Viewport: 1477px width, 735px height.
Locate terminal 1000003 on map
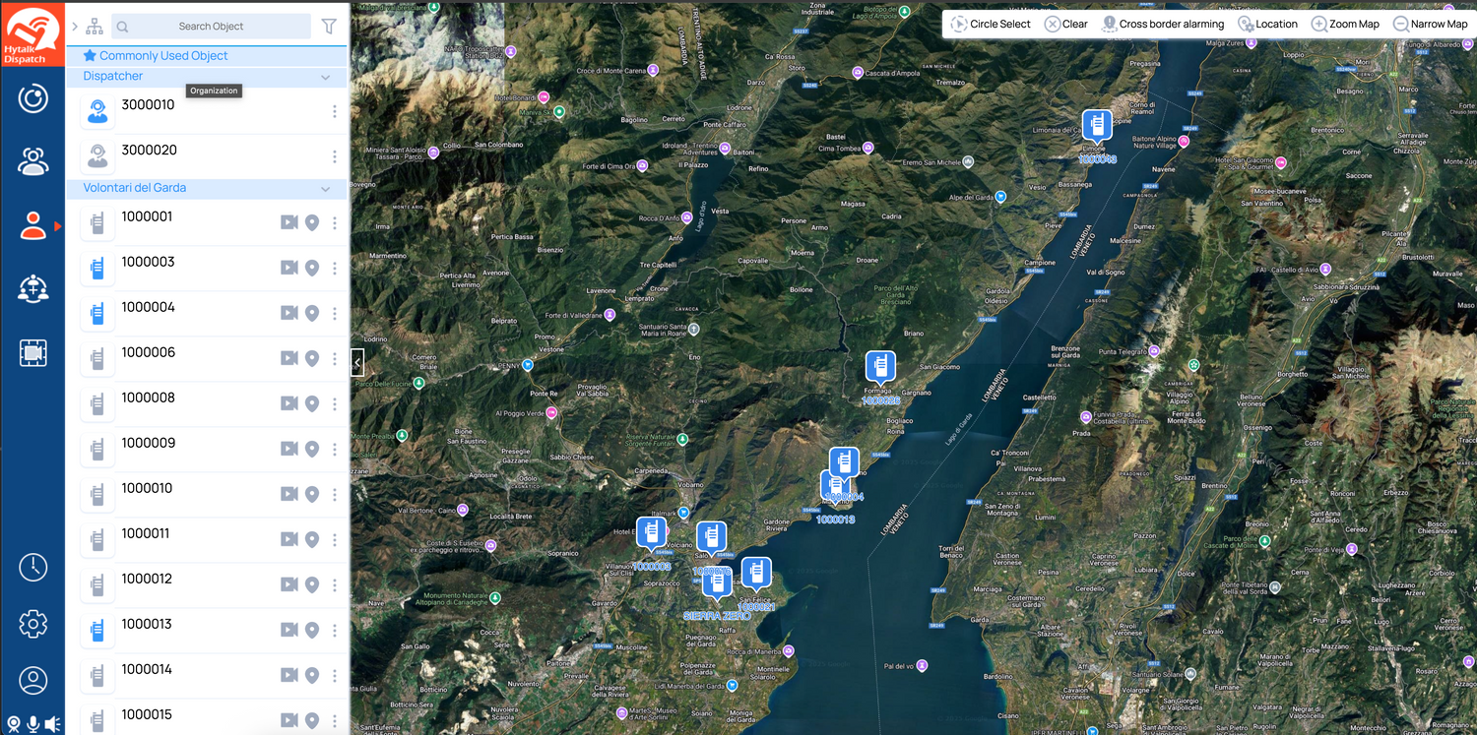312,268
